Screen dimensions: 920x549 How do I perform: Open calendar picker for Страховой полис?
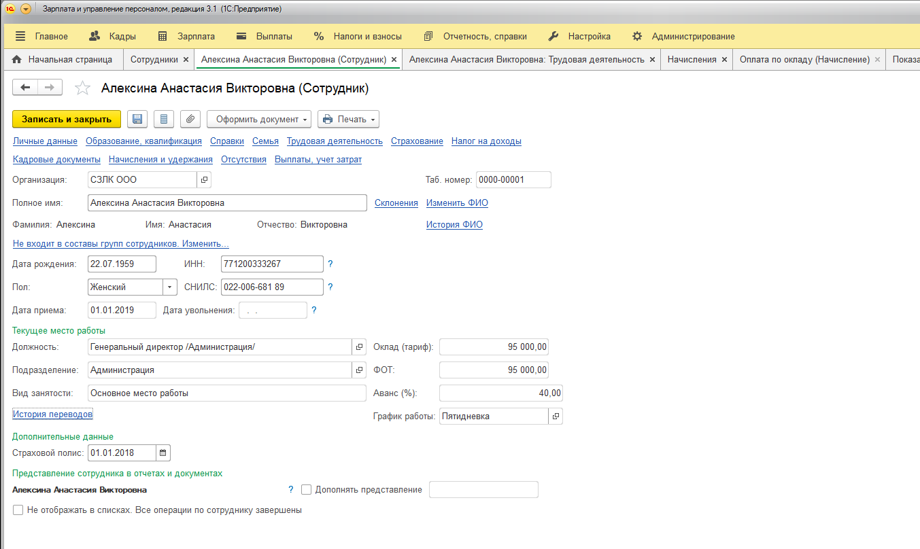[x=163, y=453]
